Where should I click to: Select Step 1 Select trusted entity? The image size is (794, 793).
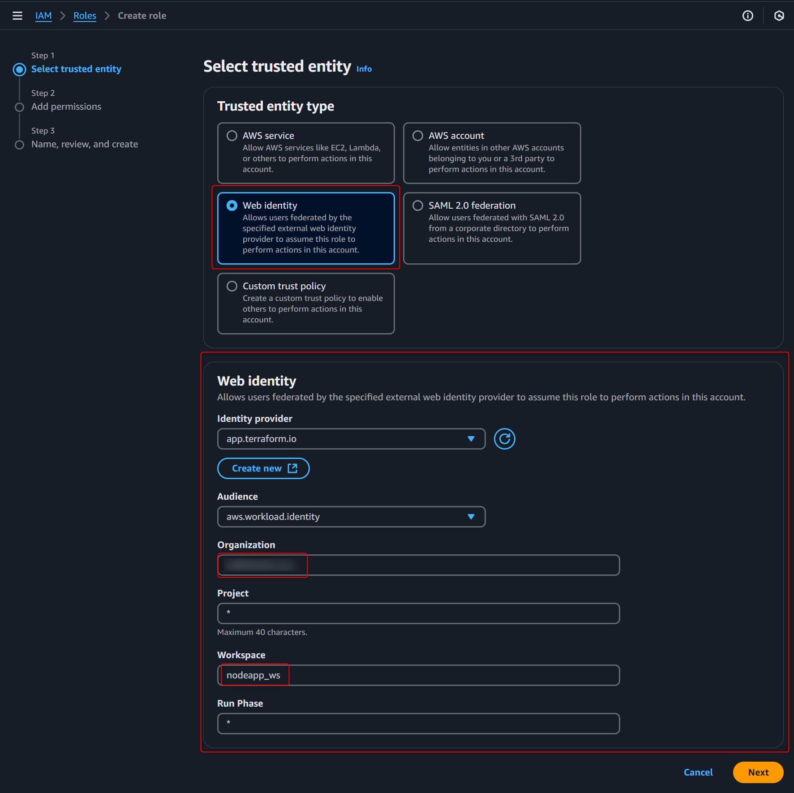tap(76, 69)
